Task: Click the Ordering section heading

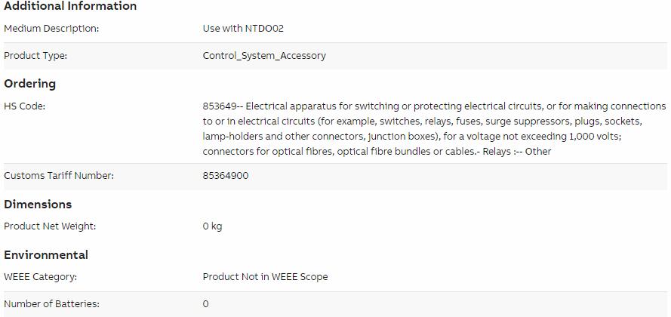Action: tap(30, 84)
